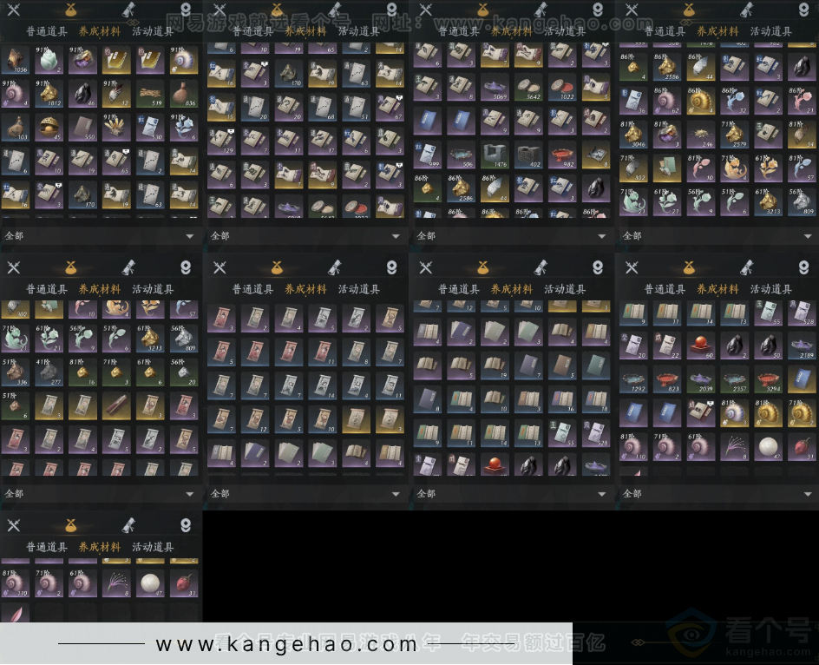Screen dimensions: 819x665
Task: Expand 全部 dropdown in third top-row panel
Action: 511,236
